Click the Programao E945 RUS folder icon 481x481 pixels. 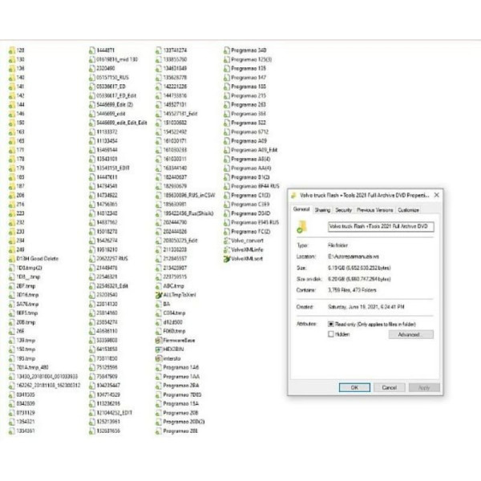(226, 221)
